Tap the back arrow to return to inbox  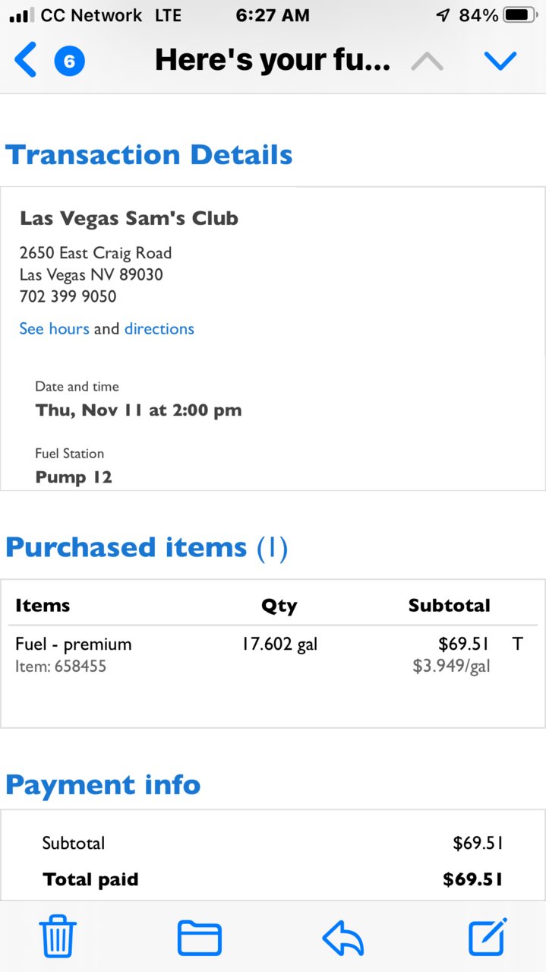[26, 61]
